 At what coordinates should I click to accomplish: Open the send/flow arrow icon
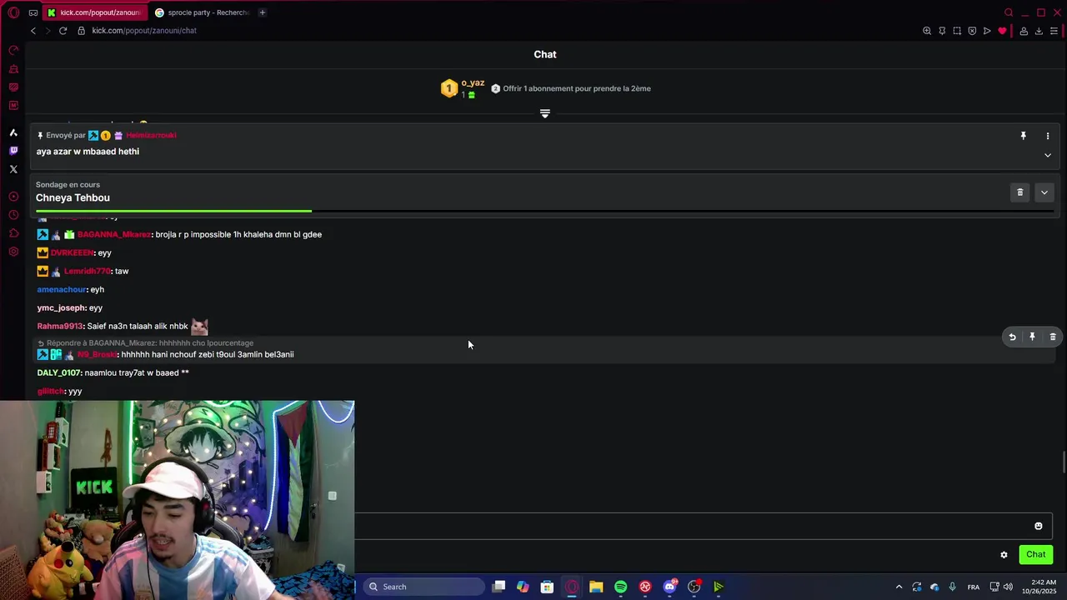coord(987,31)
